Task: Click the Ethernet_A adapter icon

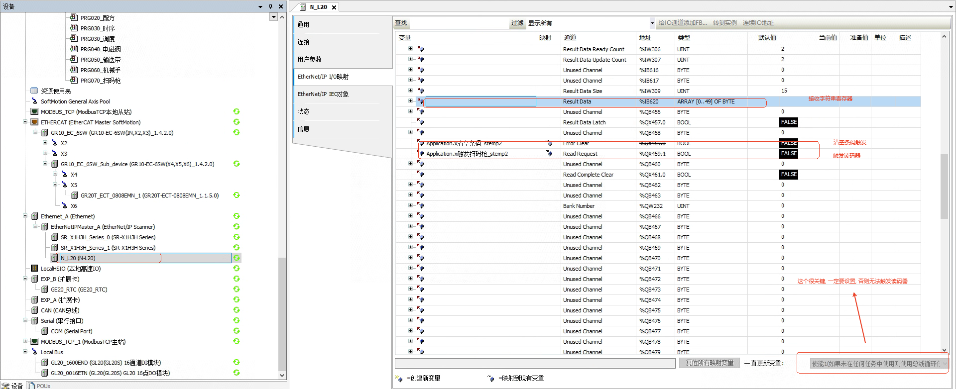Action: (34, 216)
